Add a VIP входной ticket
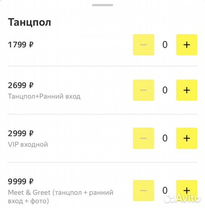The width and height of the screenshot is (205, 208). [187, 138]
